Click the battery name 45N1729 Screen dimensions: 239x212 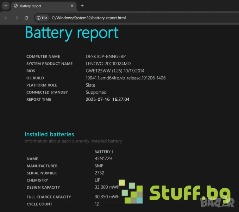[x=103, y=159]
